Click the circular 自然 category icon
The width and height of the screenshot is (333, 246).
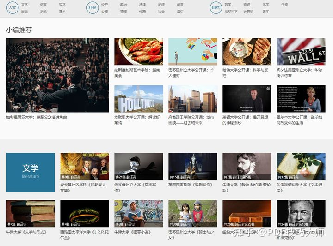click(x=216, y=8)
